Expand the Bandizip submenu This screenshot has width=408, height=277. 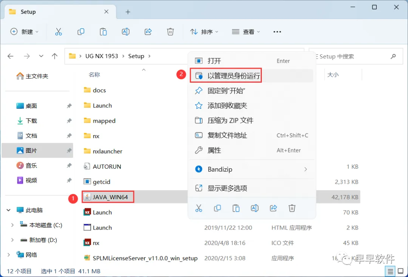point(306,169)
